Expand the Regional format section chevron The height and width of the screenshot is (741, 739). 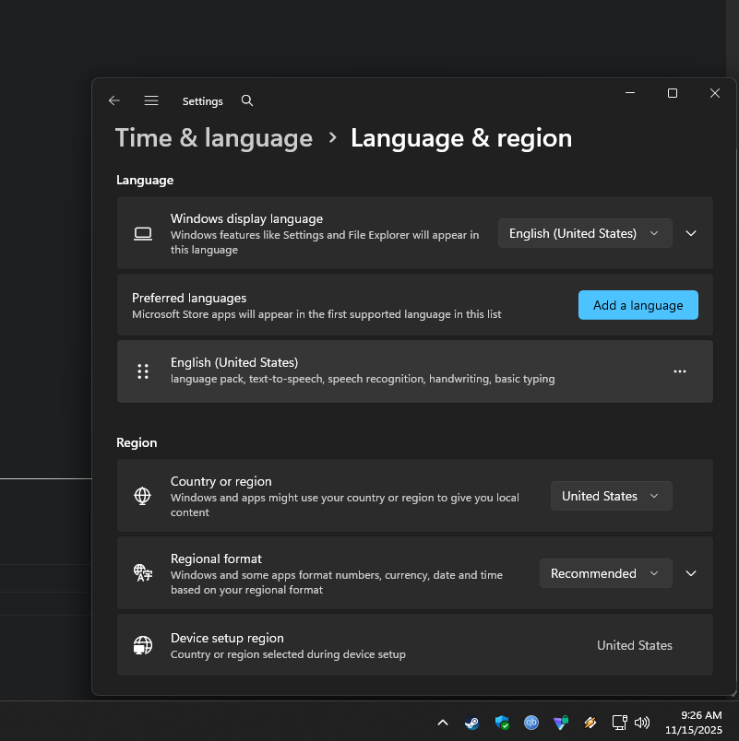[691, 573]
